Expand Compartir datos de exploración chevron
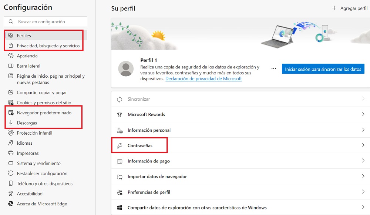The image size is (370, 215). 363,207
